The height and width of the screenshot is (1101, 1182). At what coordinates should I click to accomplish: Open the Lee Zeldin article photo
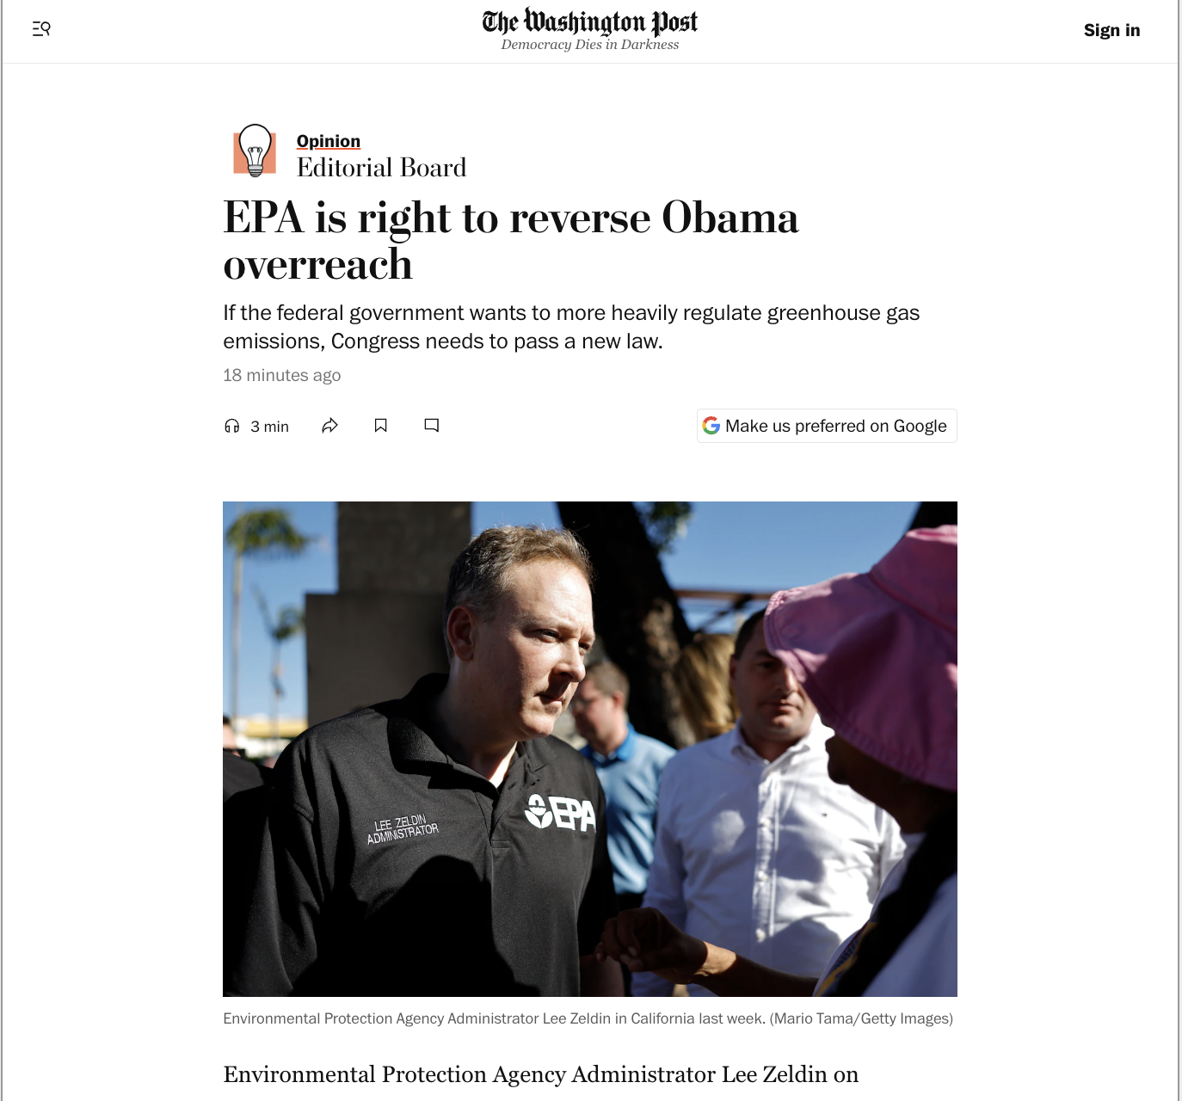point(590,749)
